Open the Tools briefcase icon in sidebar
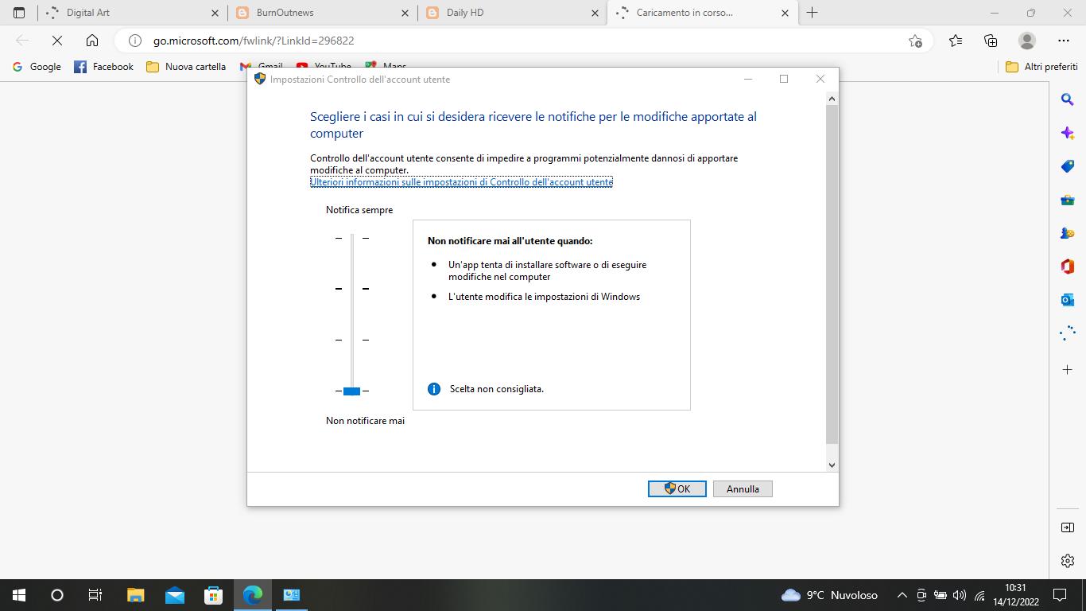1086x611 pixels. coord(1067,200)
